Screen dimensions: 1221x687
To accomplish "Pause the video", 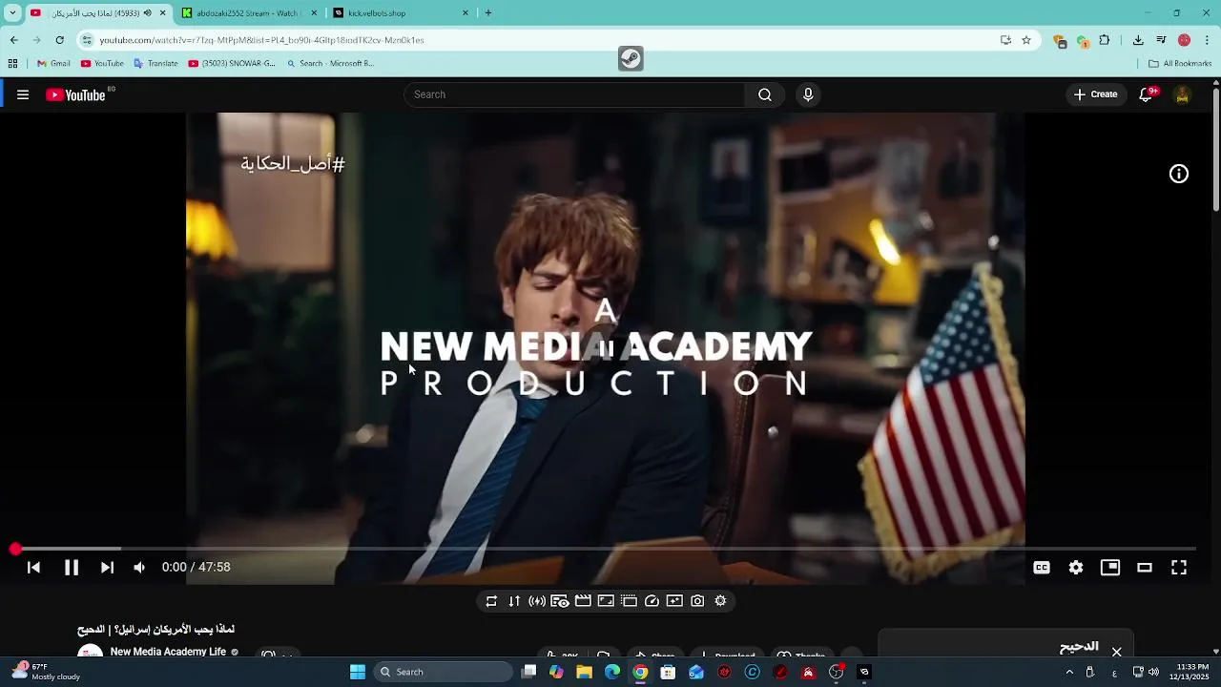I will [72, 567].
